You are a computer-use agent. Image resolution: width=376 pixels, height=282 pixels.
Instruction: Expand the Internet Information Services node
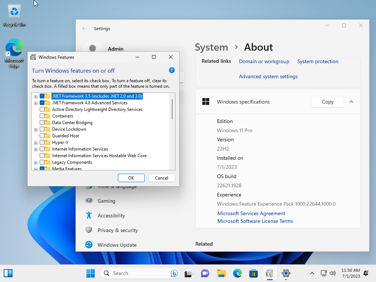point(36,149)
